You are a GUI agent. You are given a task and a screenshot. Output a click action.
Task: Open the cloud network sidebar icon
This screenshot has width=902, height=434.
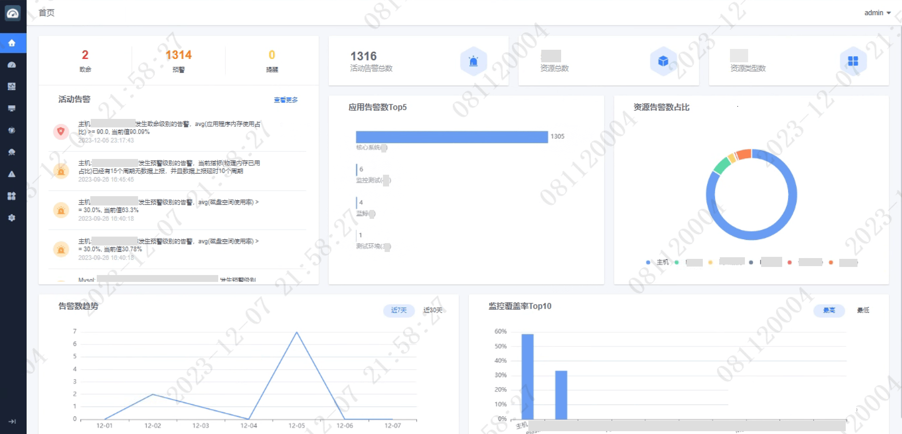click(12, 152)
